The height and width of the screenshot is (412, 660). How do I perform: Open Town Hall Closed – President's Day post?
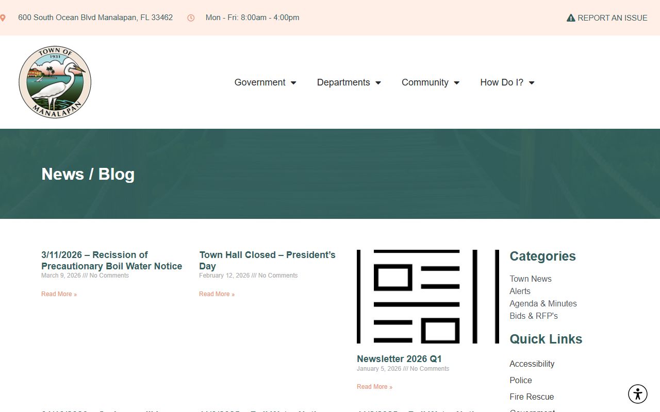pos(267,261)
